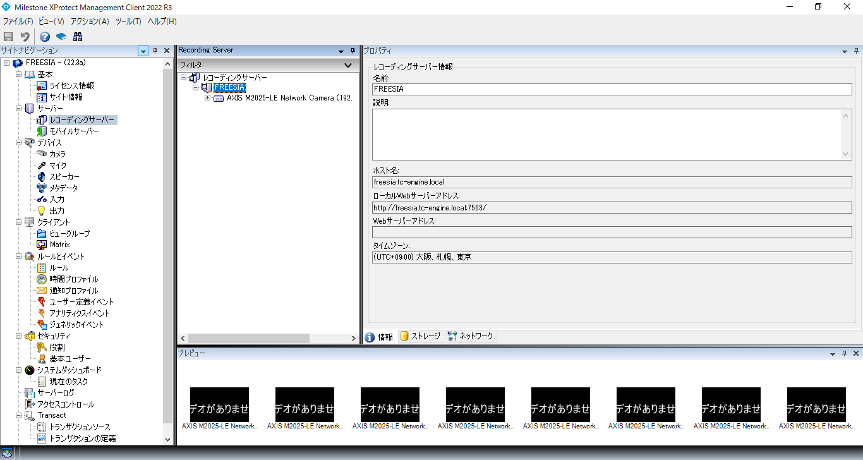863x460 pixels.
Task: Select the モバイルサーバー icon
Action: click(42, 131)
